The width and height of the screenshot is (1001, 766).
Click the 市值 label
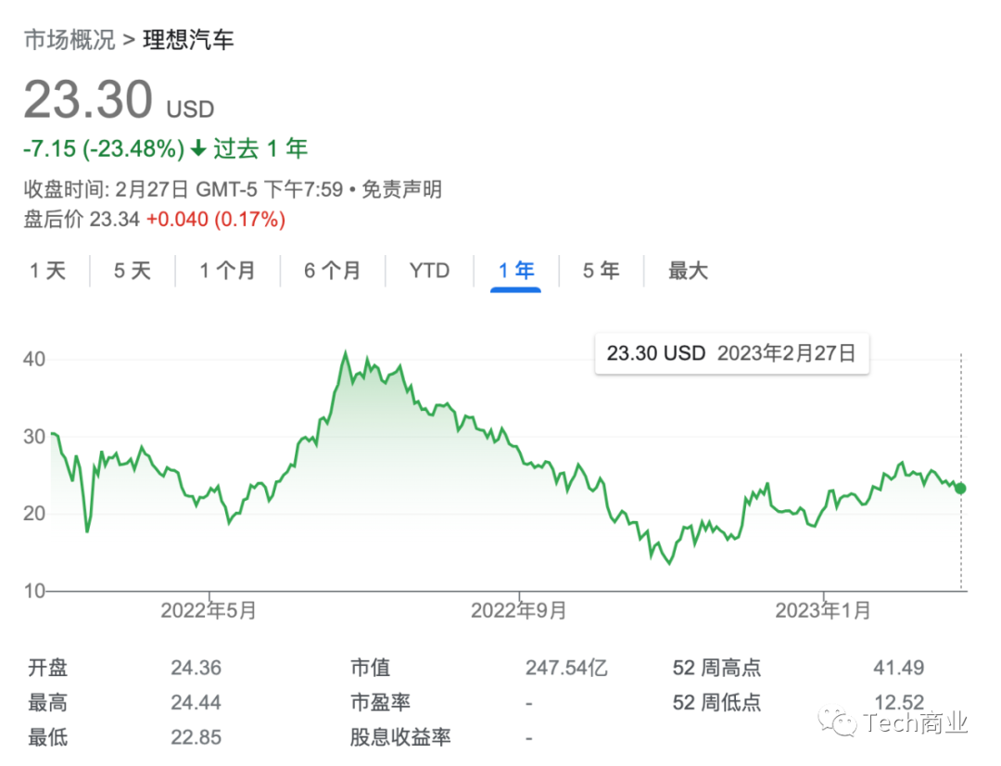pos(370,668)
